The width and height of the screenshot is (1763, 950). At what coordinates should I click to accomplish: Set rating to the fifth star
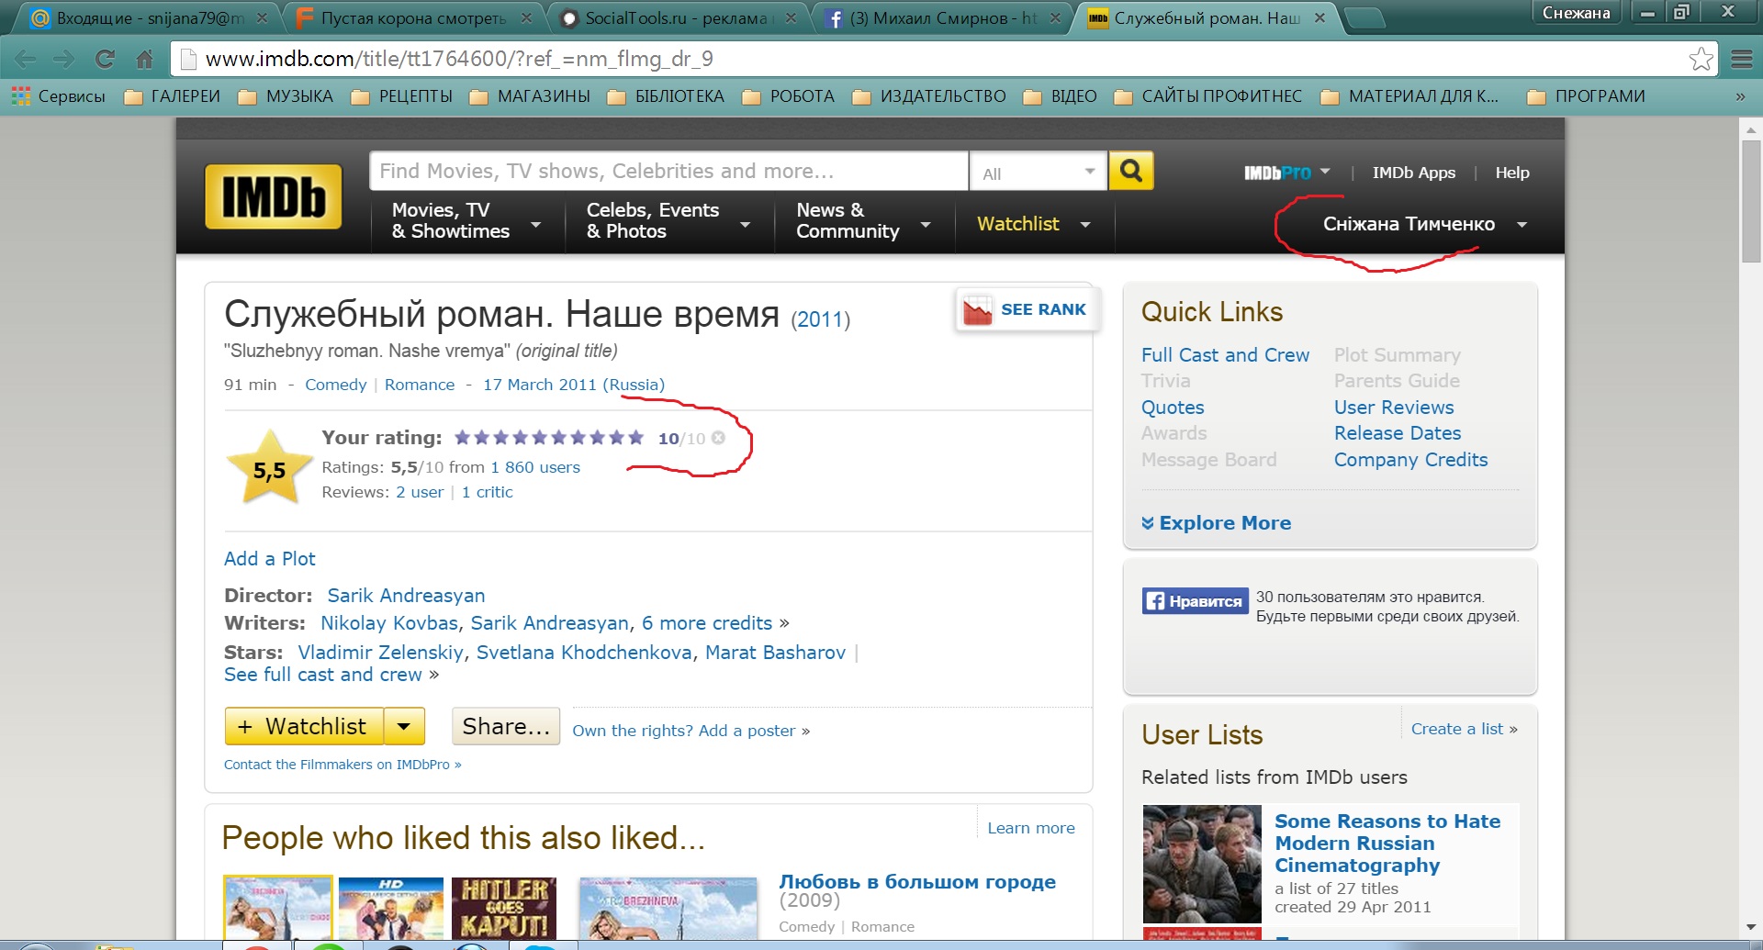coord(539,438)
